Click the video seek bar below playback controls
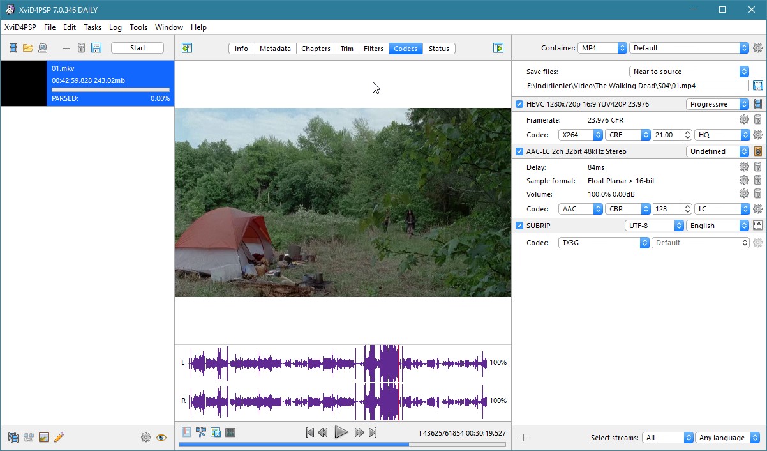Image resolution: width=767 pixels, height=451 pixels. (x=342, y=445)
